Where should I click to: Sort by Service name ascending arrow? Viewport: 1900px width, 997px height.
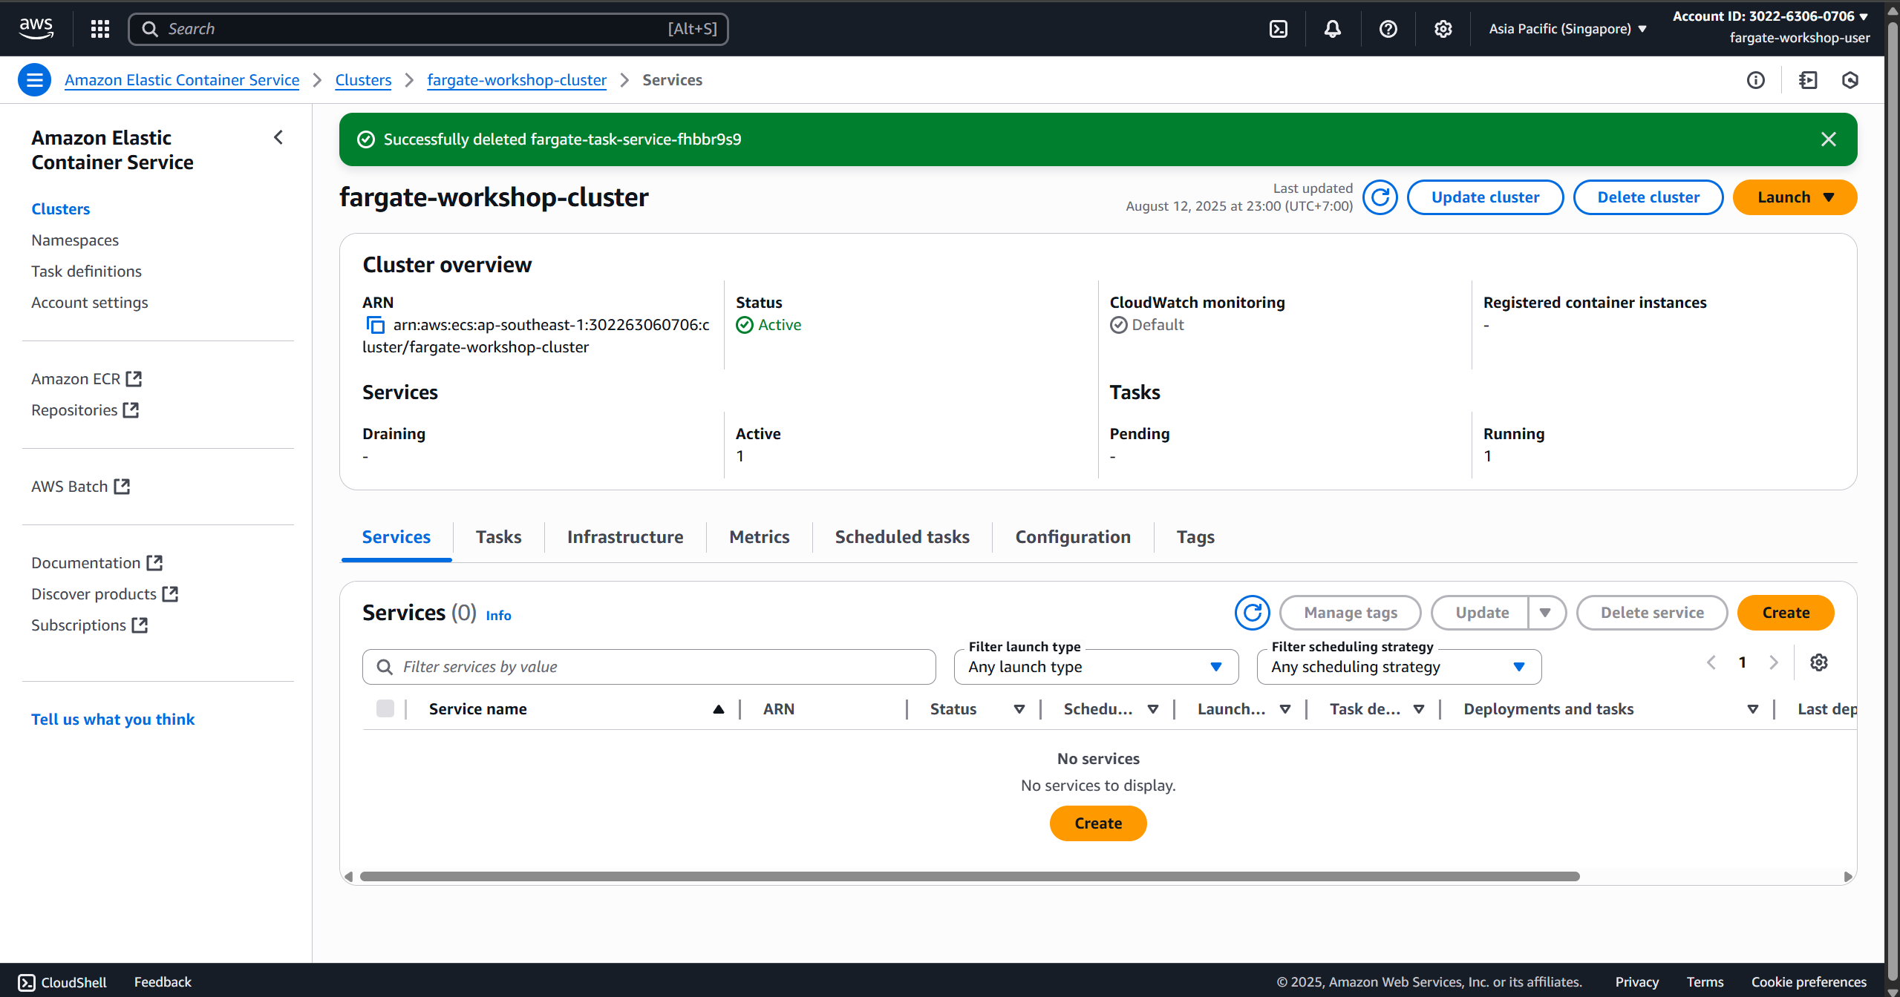718,709
